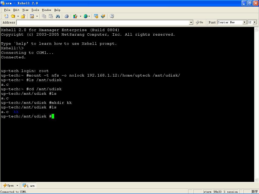
Task: Click the 'Xshell:\>' prompt line
Action: pos(12,48)
